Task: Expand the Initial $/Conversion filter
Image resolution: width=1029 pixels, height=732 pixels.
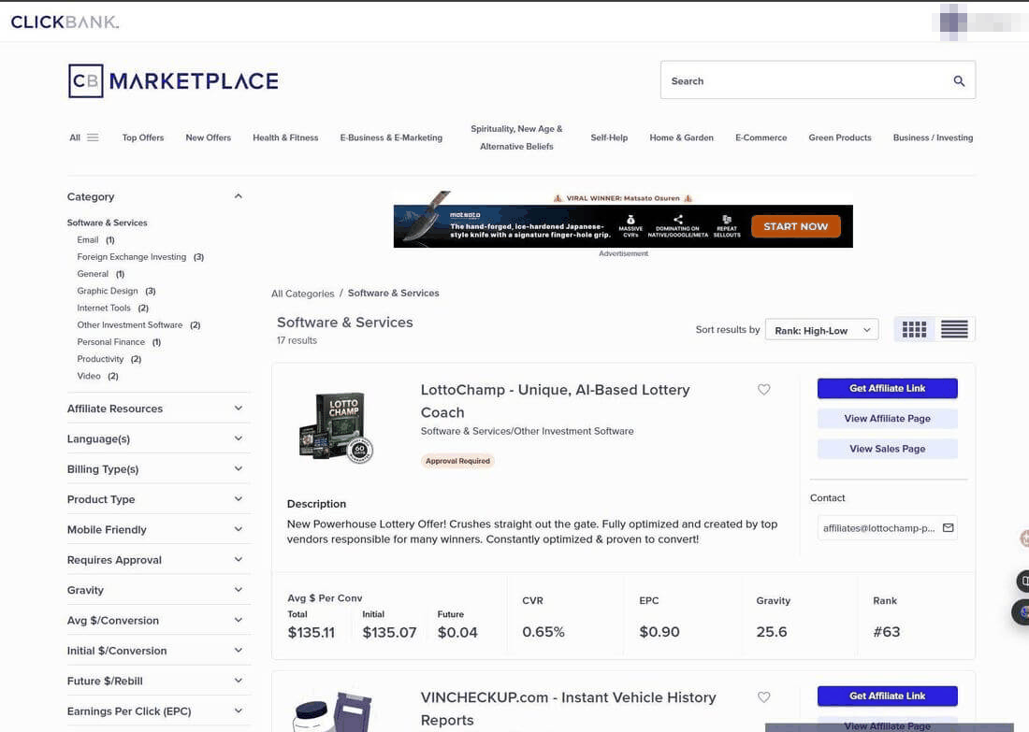Action: [x=158, y=650]
